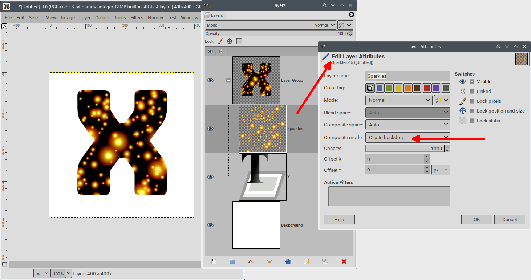Viewport: 531px width, 280px height.
Task: Create a new layer from the Layers panel
Action: tap(214, 261)
